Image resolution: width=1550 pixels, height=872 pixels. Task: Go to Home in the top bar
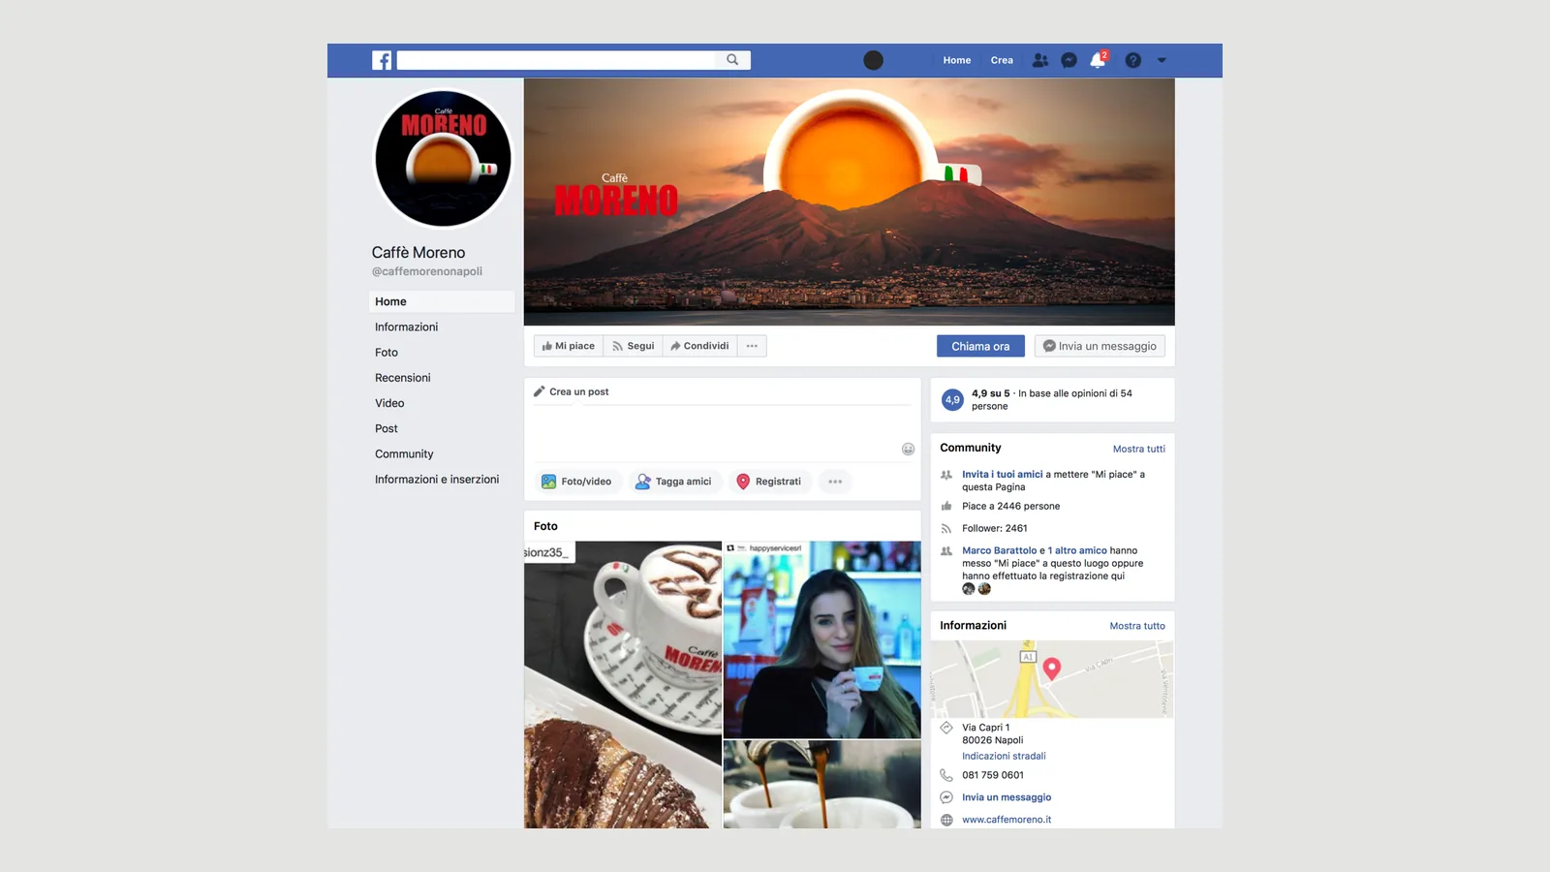[x=957, y=60]
